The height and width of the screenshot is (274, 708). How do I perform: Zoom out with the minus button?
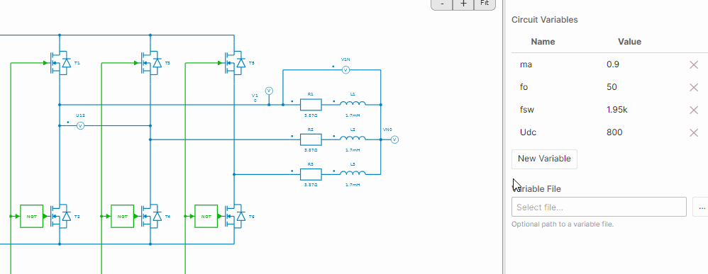click(x=442, y=4)
